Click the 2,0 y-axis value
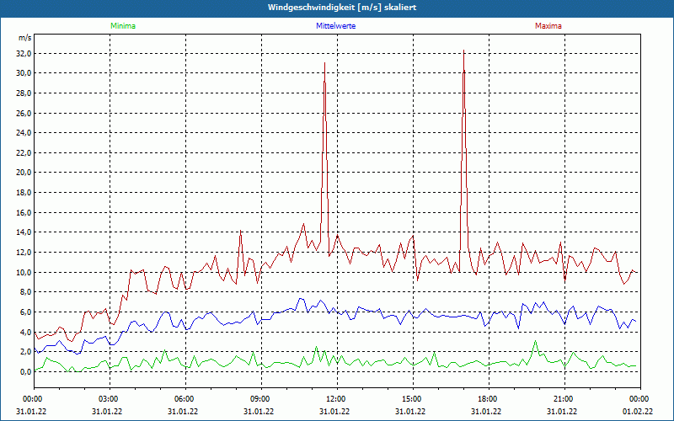 pyautogui.click(x=24, y=351)
